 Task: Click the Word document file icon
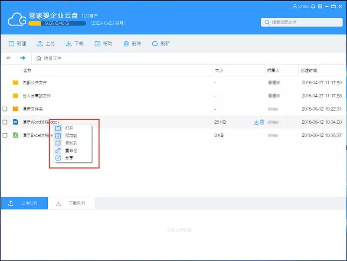[16, 122]
